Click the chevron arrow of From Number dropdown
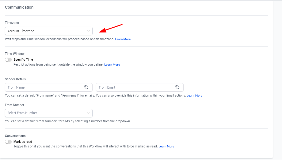 [x=88, y=113]
